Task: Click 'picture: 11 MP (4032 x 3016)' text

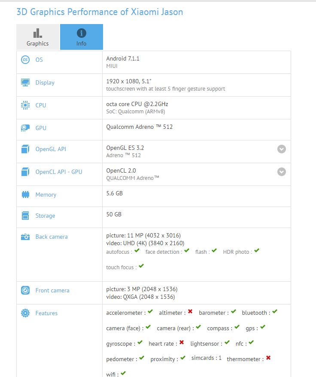Action: (143, 235)
